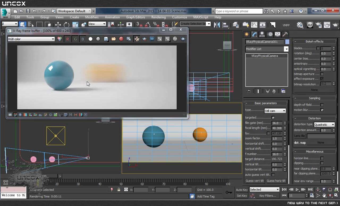Save image in V-Ray frame buffer
Viewport: 340px width, 206px height.
(x=106, y=39)
